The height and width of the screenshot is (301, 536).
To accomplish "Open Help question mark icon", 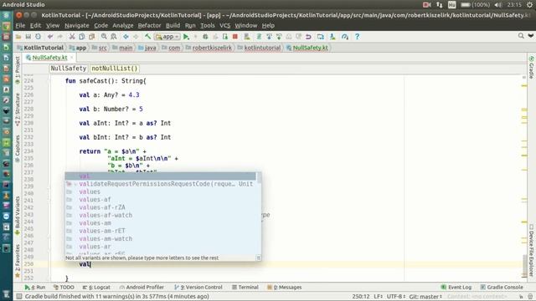I will 357,37.
